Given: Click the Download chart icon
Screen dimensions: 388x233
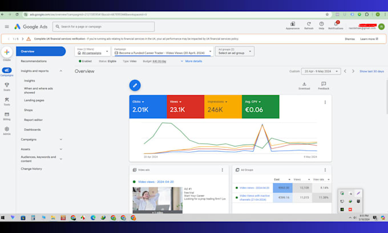Looking at the screenshot, I should click(x=304, y=84).
